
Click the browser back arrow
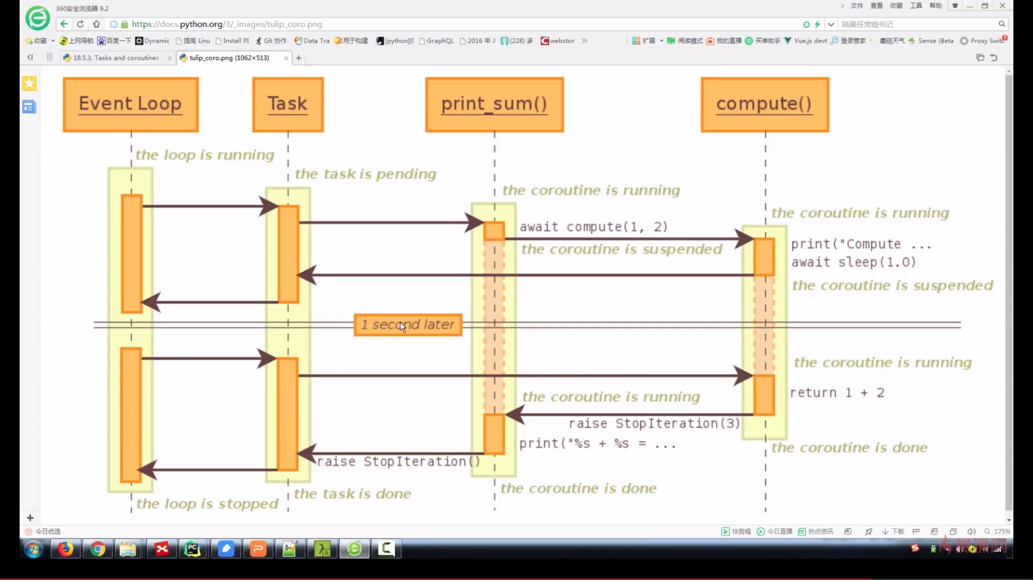tap(64, 24)
